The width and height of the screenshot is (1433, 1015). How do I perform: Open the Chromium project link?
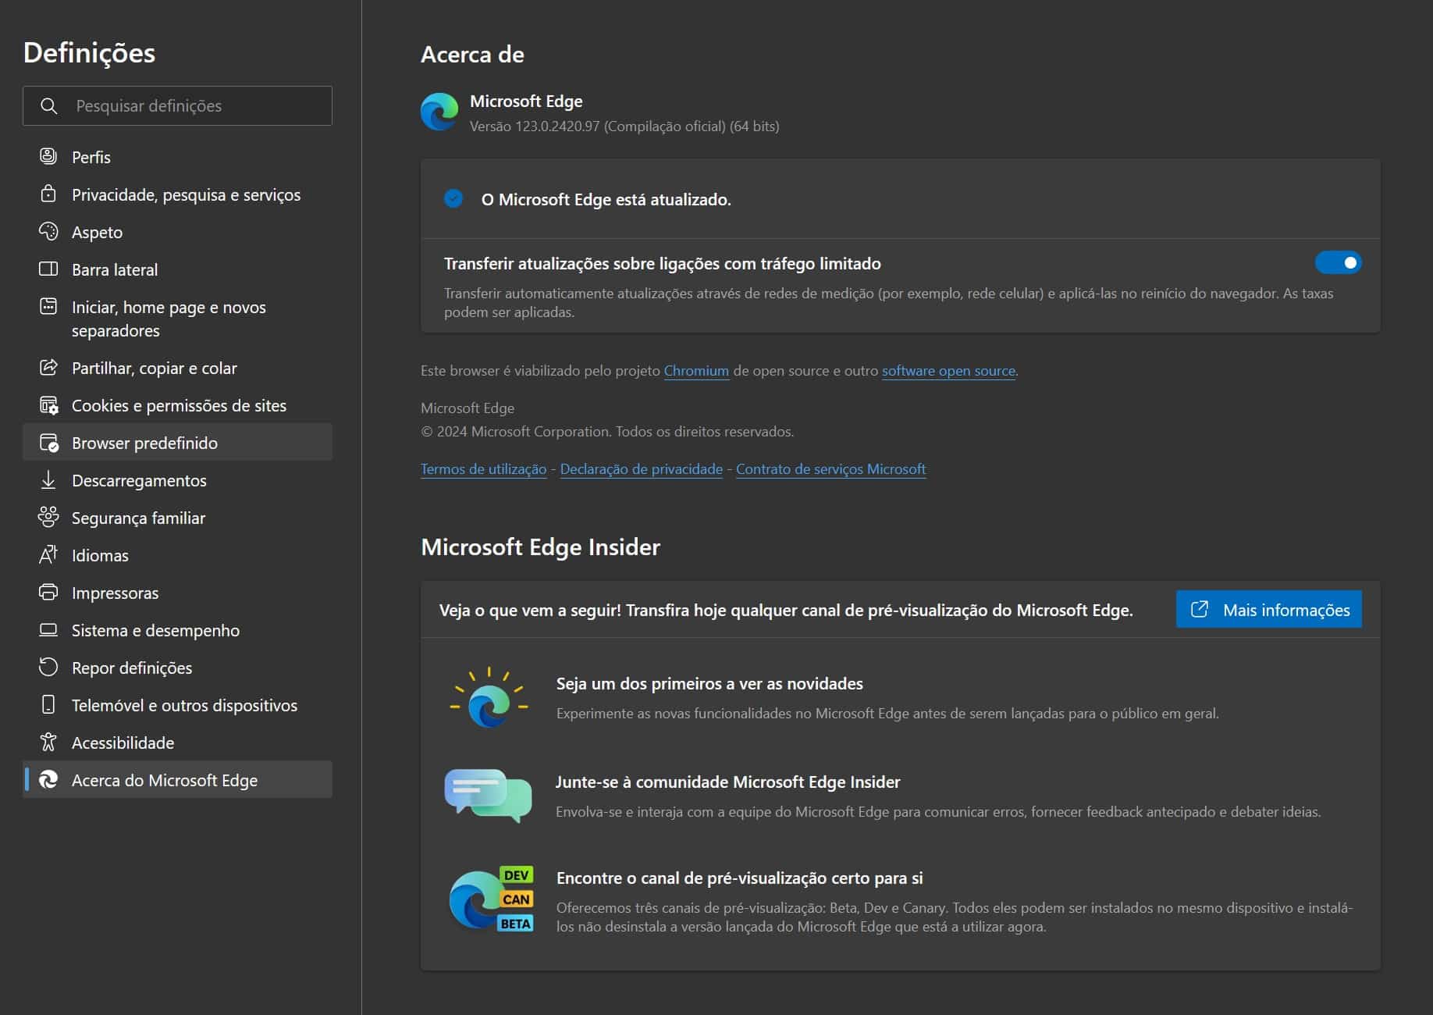click(695, 371)
